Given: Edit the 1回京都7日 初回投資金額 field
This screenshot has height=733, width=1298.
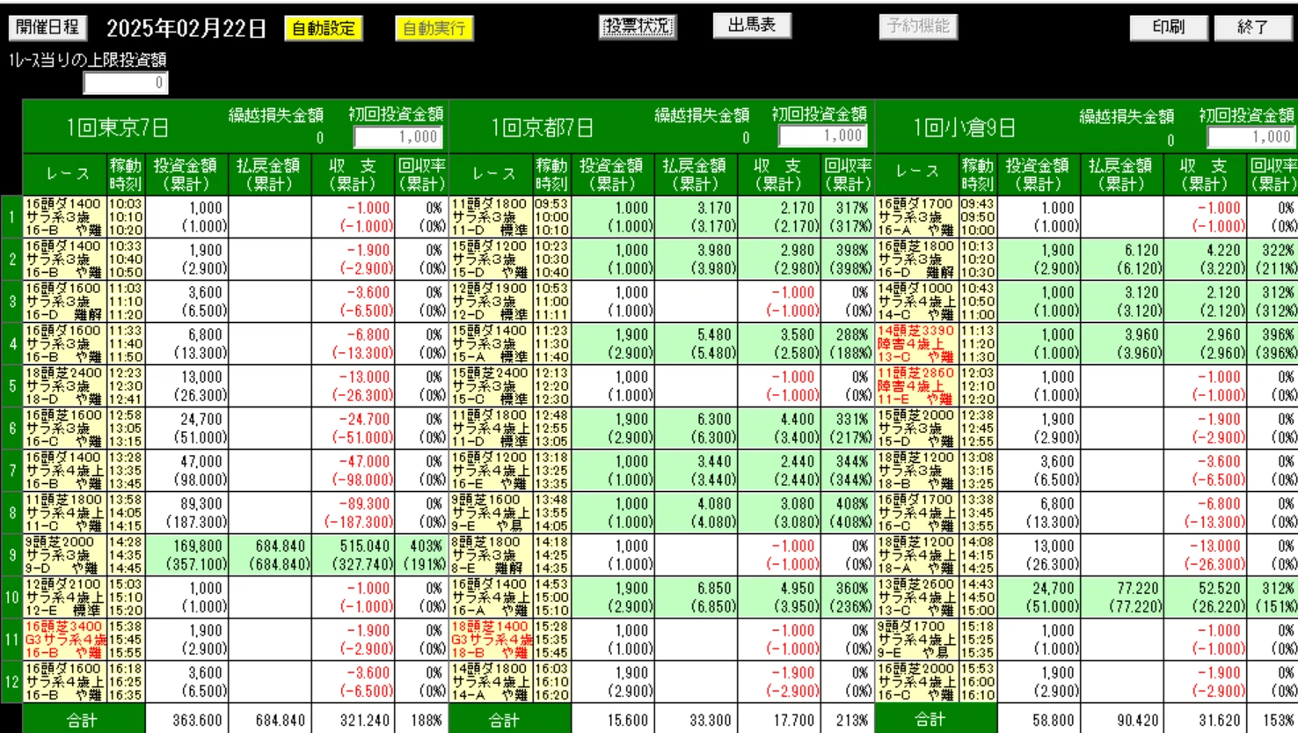Looking at the screenshot, I should coord(822,136).
